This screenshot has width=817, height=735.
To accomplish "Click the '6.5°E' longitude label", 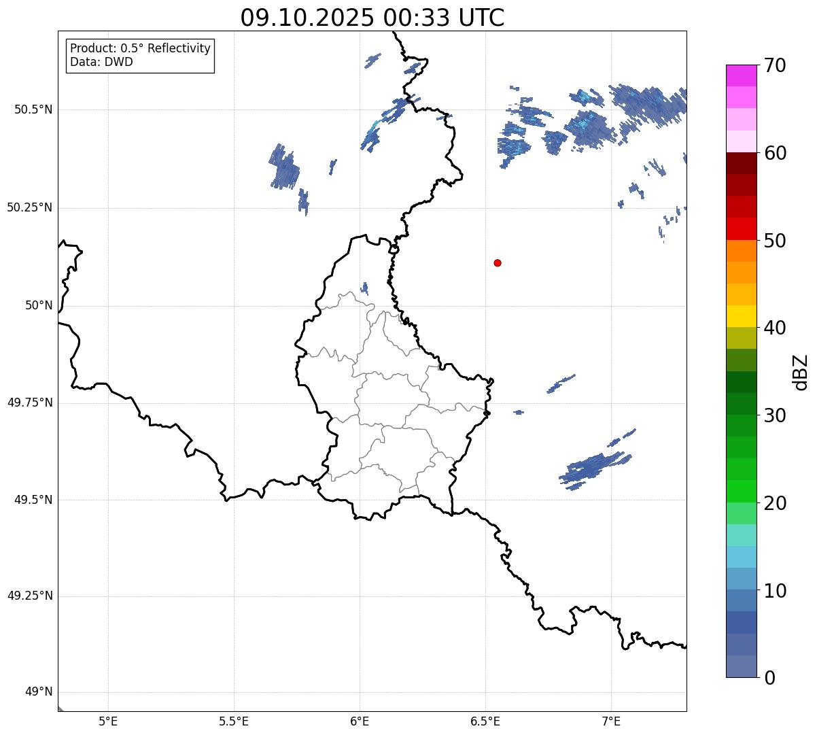I will [x=485, y=721].
